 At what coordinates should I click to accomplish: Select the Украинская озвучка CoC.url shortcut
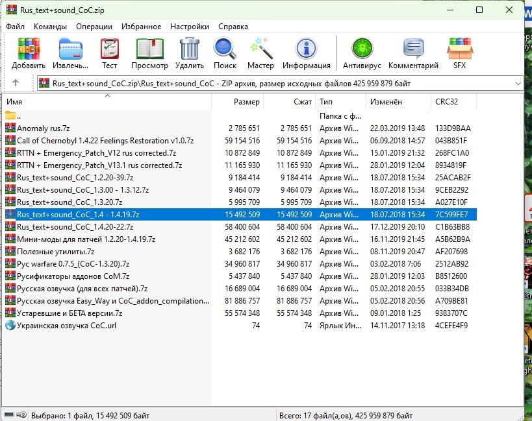(66, 325)
